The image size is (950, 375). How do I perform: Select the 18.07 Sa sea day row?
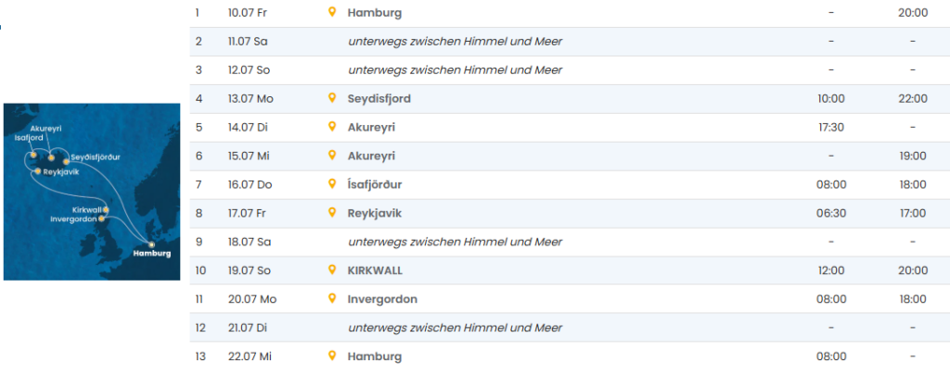(x=568, y=242)
